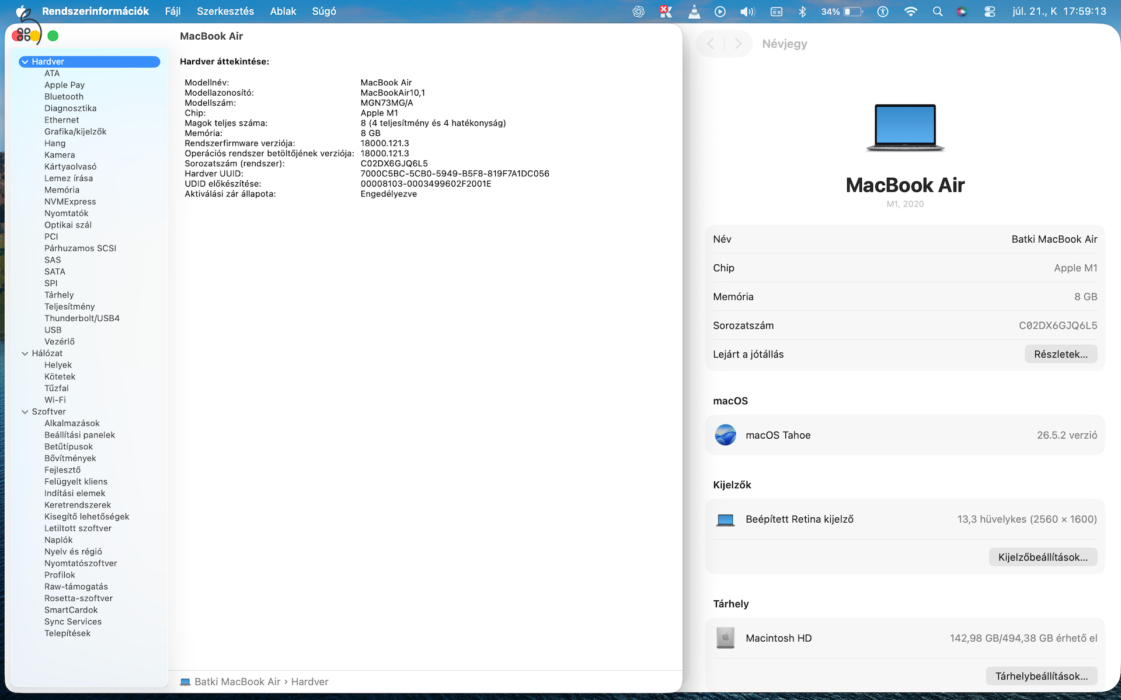
Task: Select Bluetooth in the sidebar
Action: [x=64, y=97]
